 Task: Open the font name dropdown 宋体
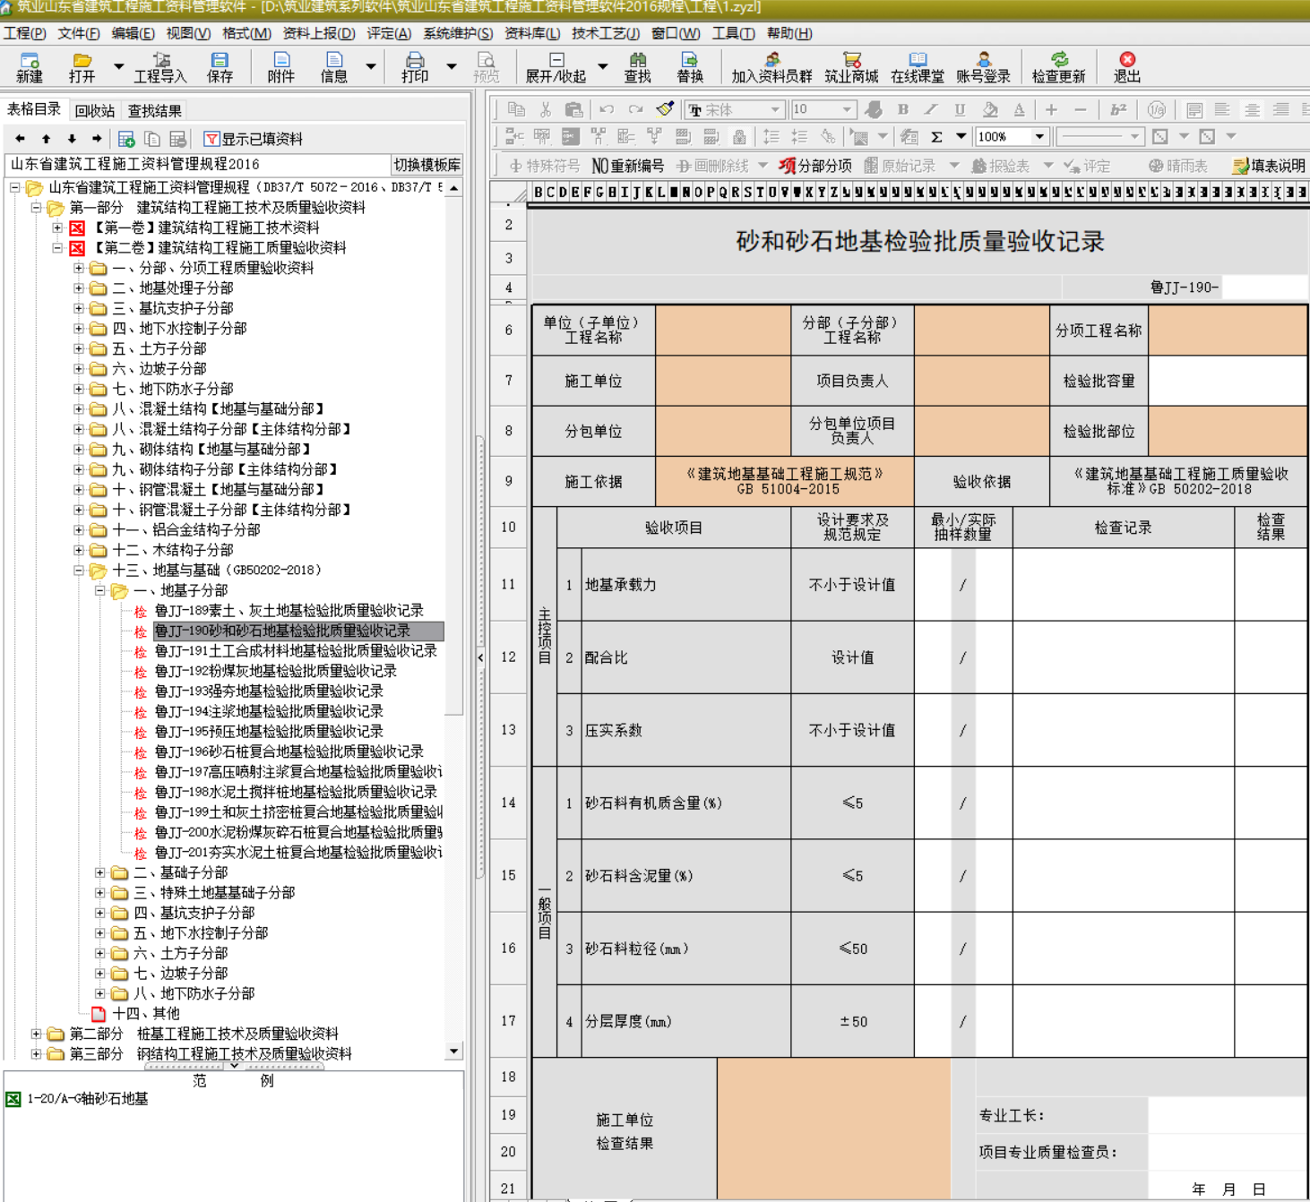point(775,109)
